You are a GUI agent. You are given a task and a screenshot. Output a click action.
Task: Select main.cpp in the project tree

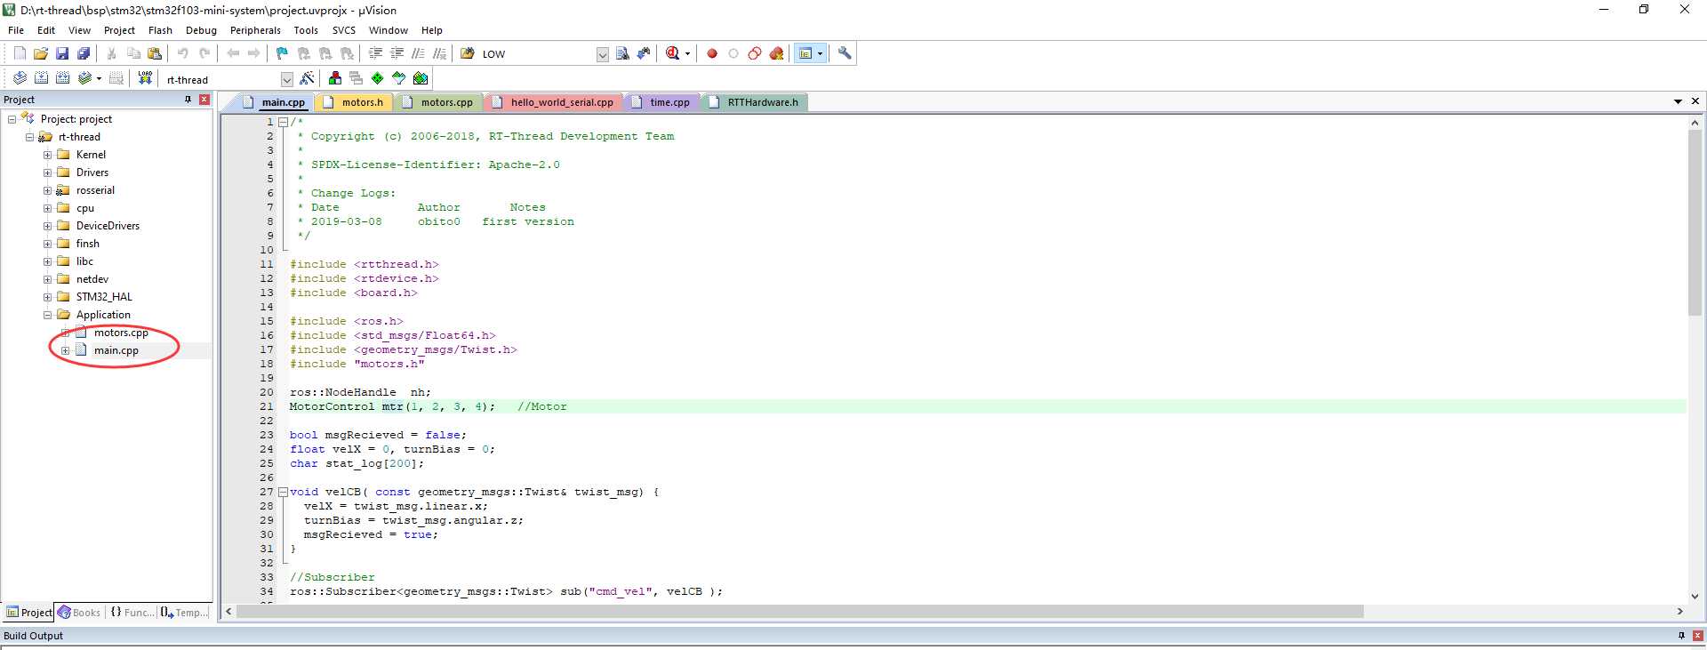(x=116, y=350)
